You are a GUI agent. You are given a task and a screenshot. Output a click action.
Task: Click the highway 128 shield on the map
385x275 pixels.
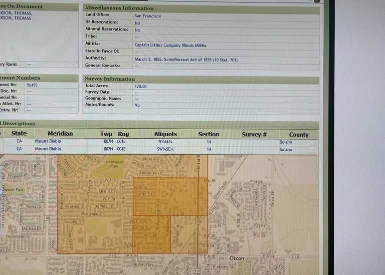[x=47, y=217]
